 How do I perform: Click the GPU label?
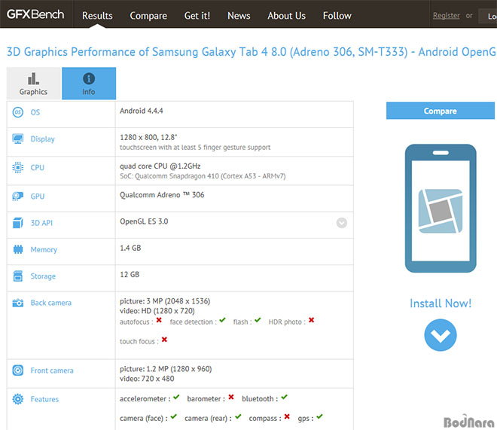38,196
